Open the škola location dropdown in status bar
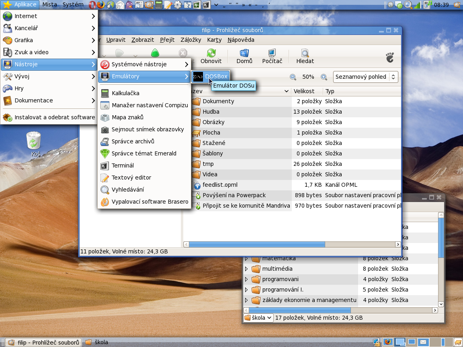Image resolution: width=463 pixels, height=347 pixels. pyautogui.click(x=258, y=318)
